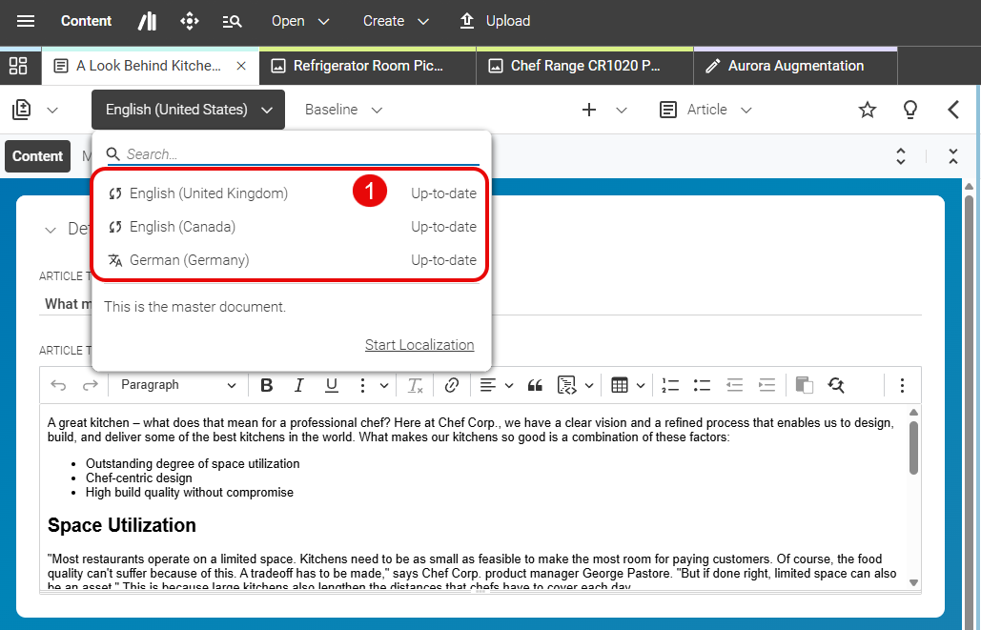Open the Paragraph style dropdown
981x630 pixels.
(178, 385)
